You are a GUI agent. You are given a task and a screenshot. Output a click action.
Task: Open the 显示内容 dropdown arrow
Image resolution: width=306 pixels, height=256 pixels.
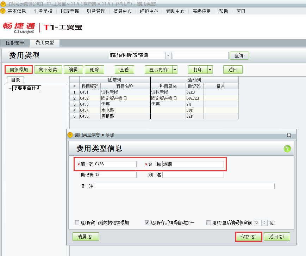click(x=174, y=69)
